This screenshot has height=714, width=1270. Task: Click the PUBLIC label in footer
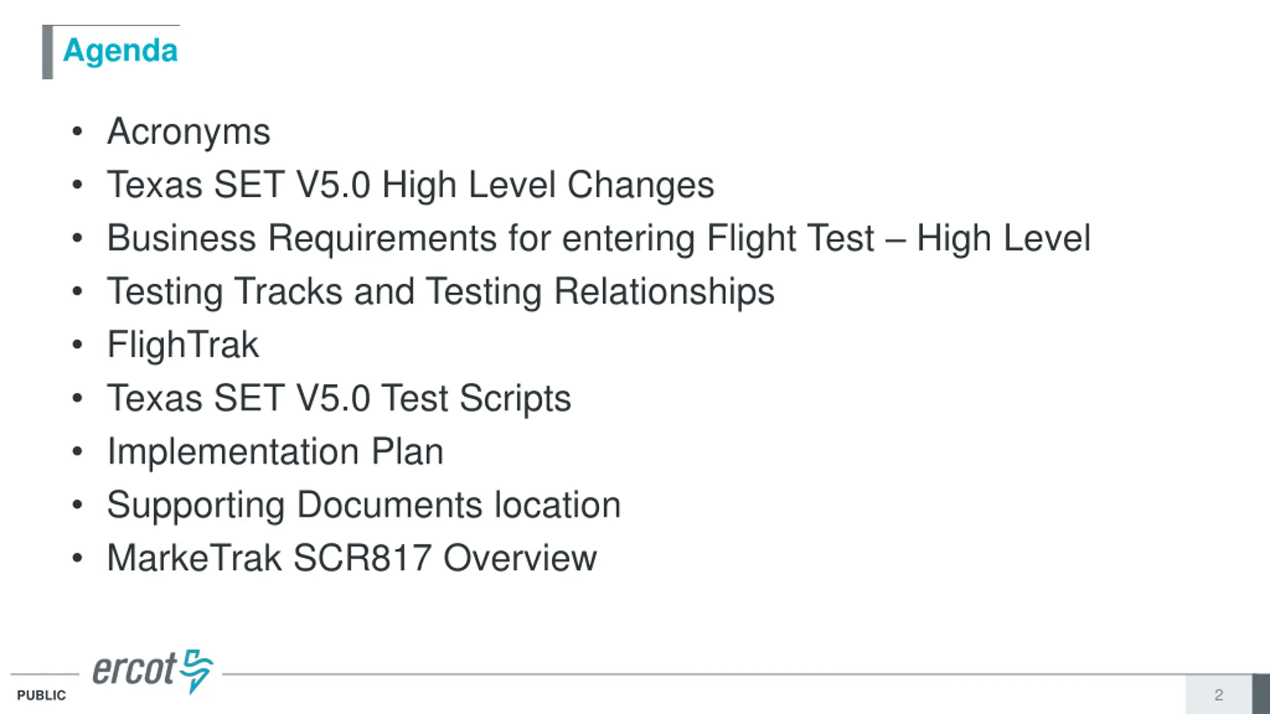[41, 696]
